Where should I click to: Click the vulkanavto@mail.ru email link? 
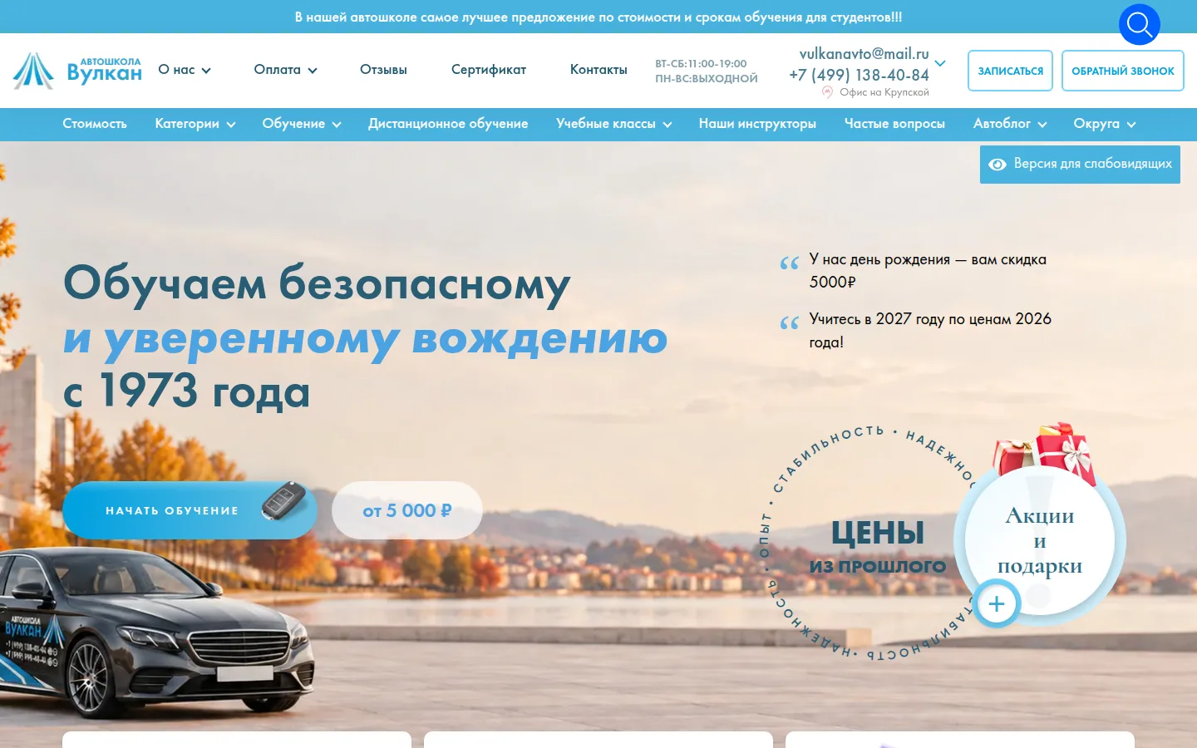[x=864, y=53]
